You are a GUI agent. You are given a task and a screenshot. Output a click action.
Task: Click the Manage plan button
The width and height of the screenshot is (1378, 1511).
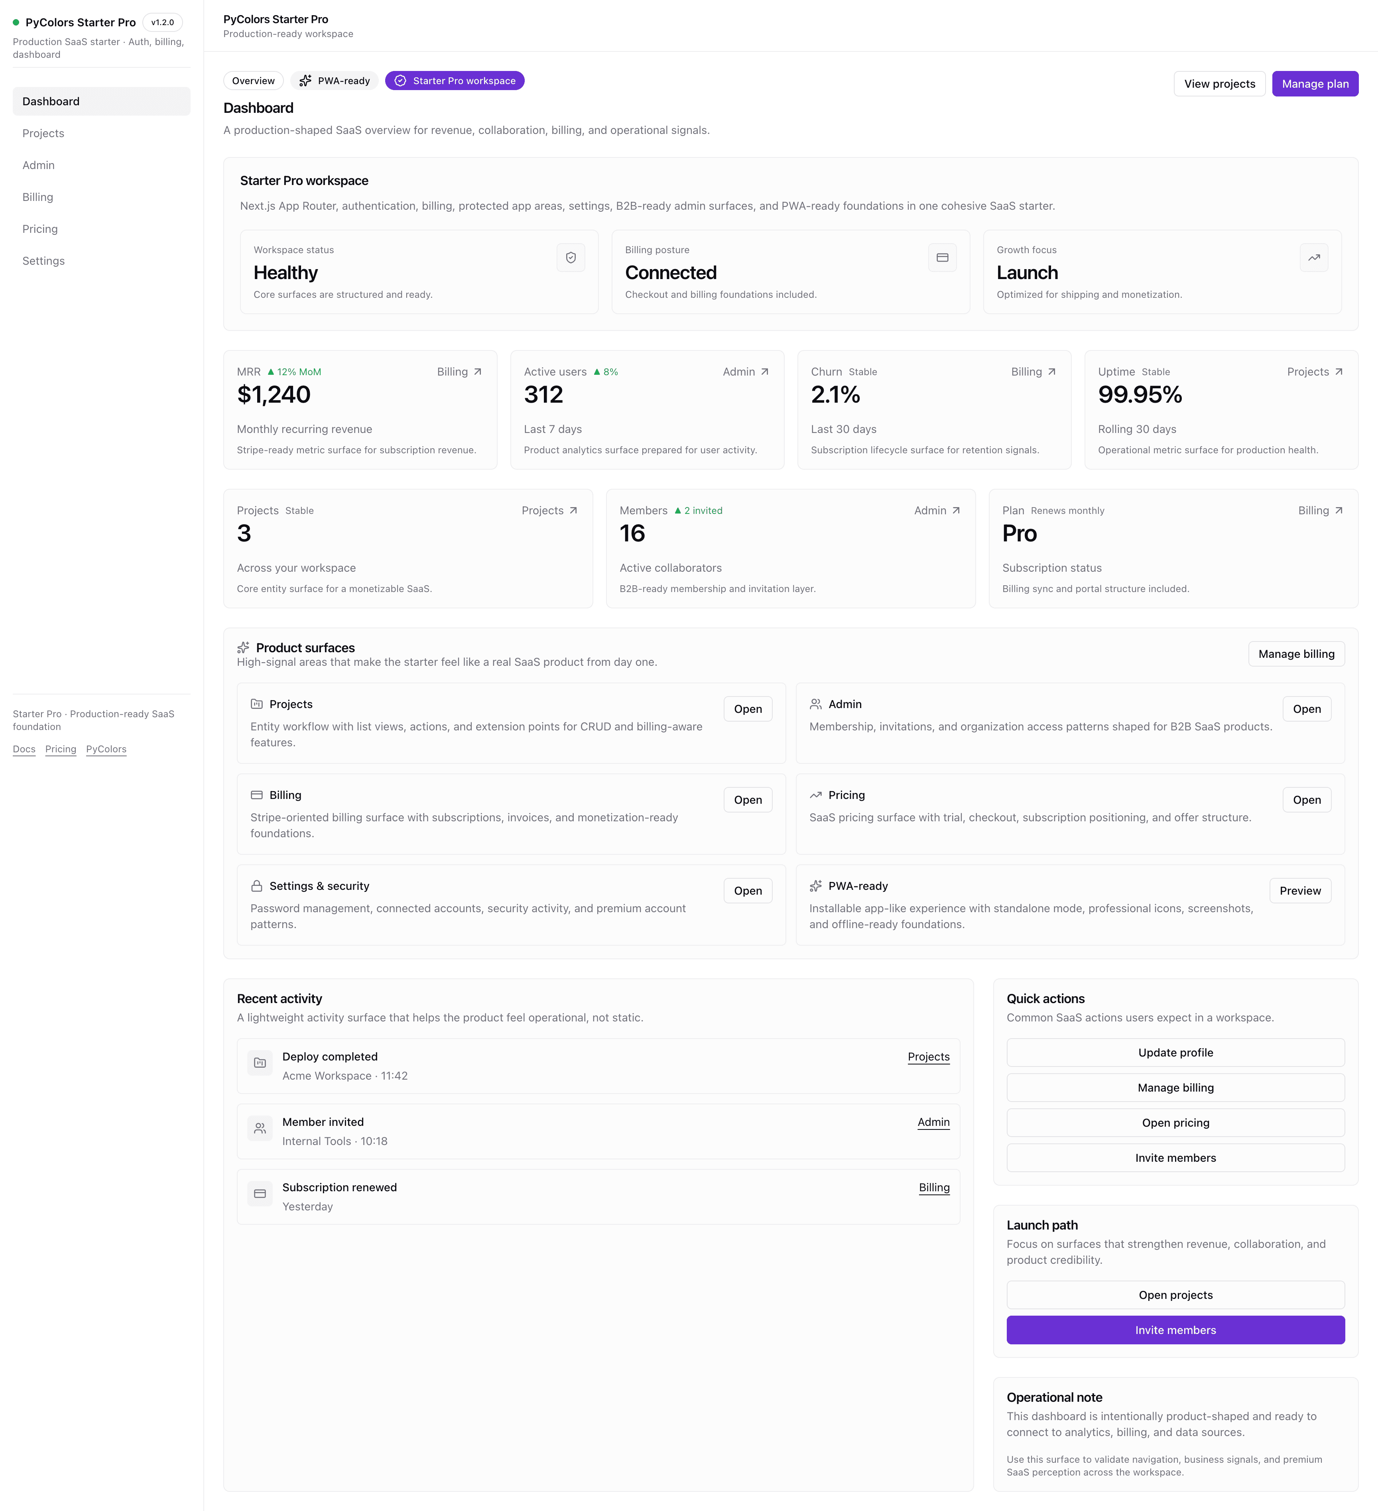coord(1315,84)
